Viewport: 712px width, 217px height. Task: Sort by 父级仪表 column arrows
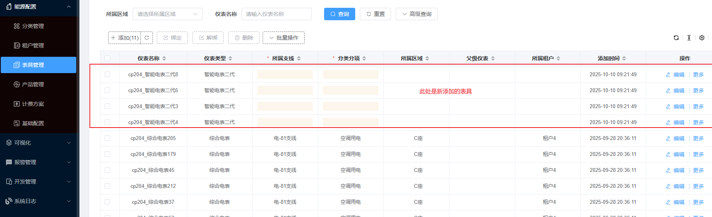pyautogui.click(x=493, y=58)
